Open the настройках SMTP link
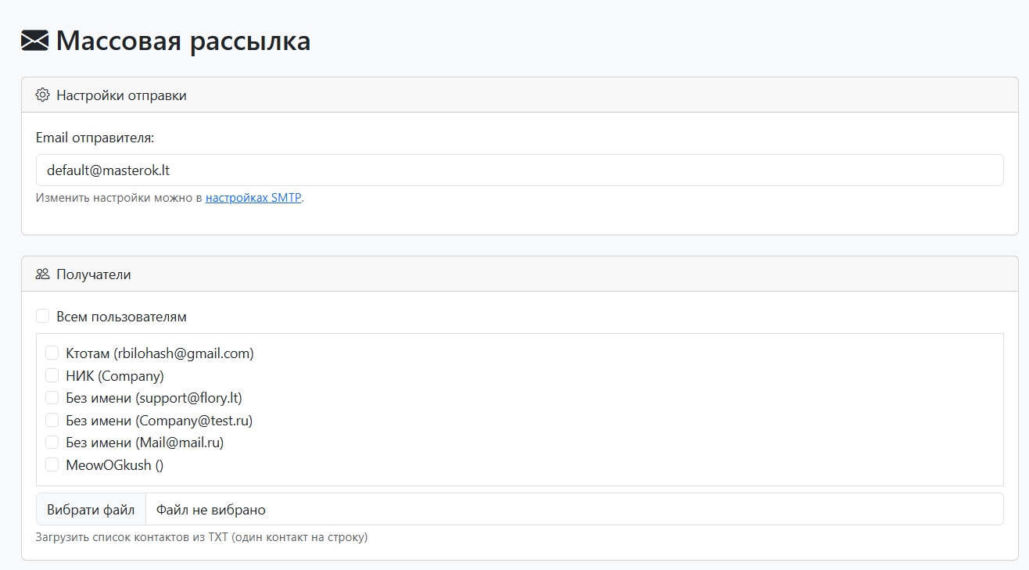Screen dimensions: 1029x570 click(x=254, y=197)
